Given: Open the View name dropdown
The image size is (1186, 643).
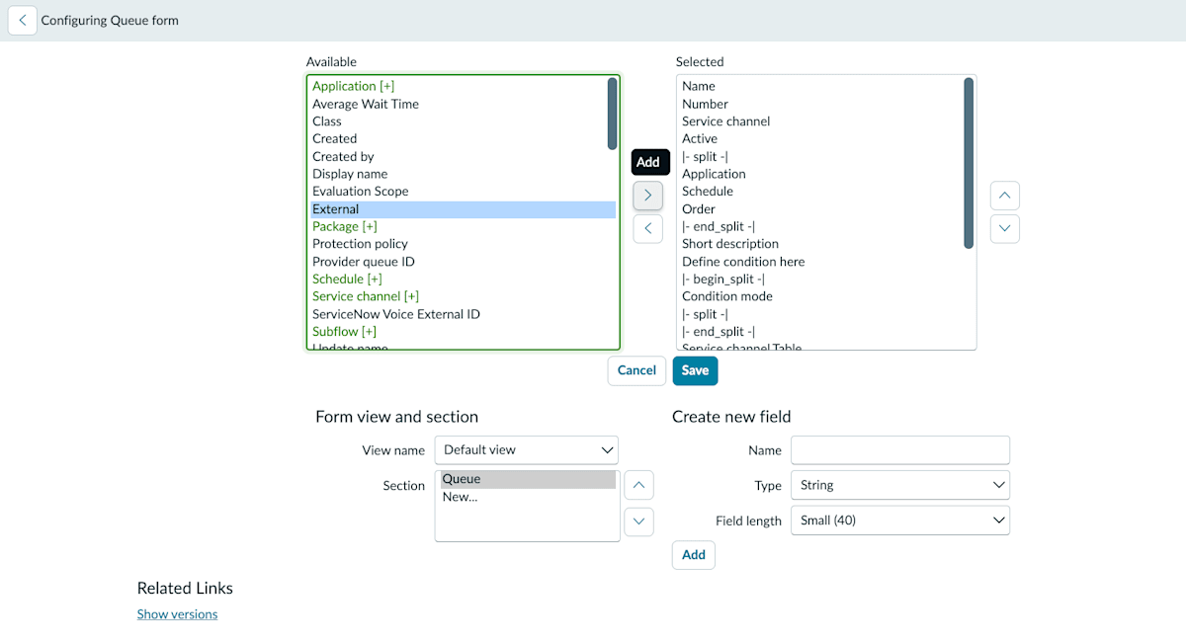Looking at the screenshot, I should click(x=527, y=449).
